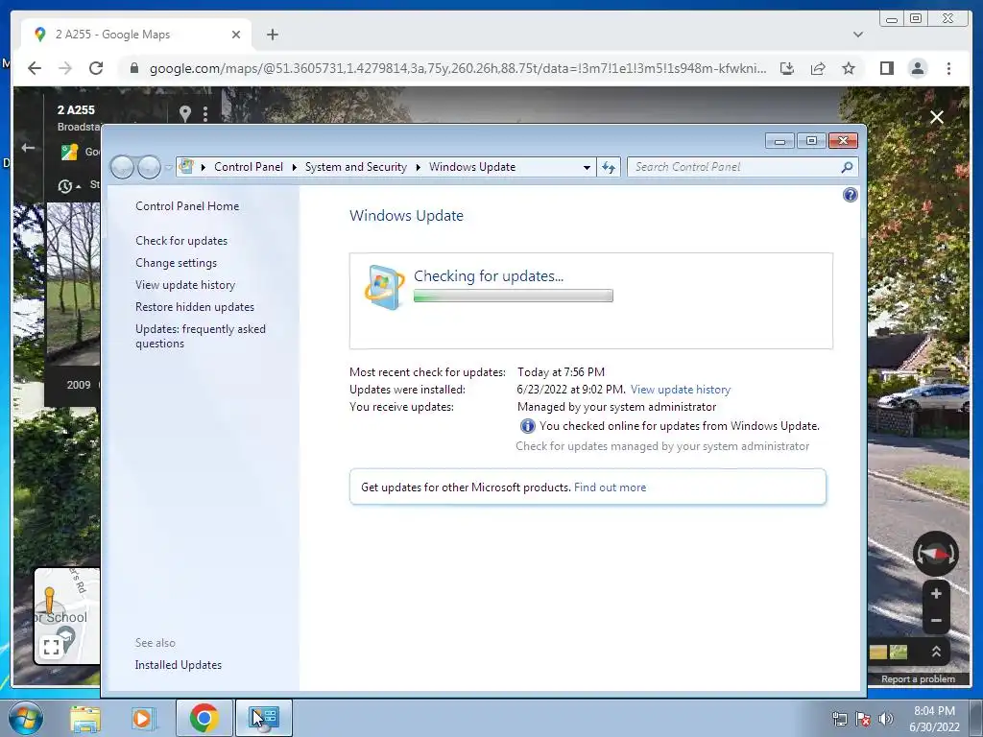Zoom out on Street View with minus button

936,621
